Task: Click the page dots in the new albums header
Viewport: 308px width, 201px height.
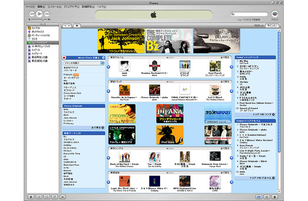Action: (x=170, y=57)
